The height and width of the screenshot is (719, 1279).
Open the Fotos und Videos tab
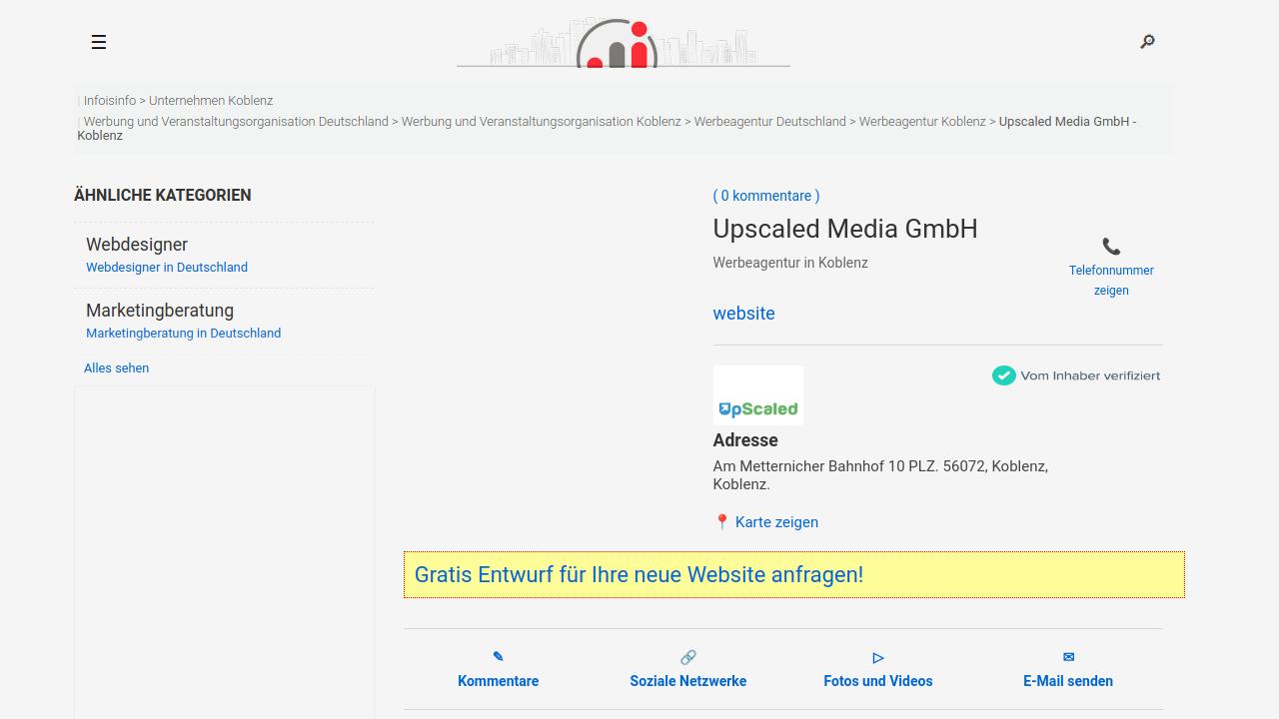tap(878, 681)
